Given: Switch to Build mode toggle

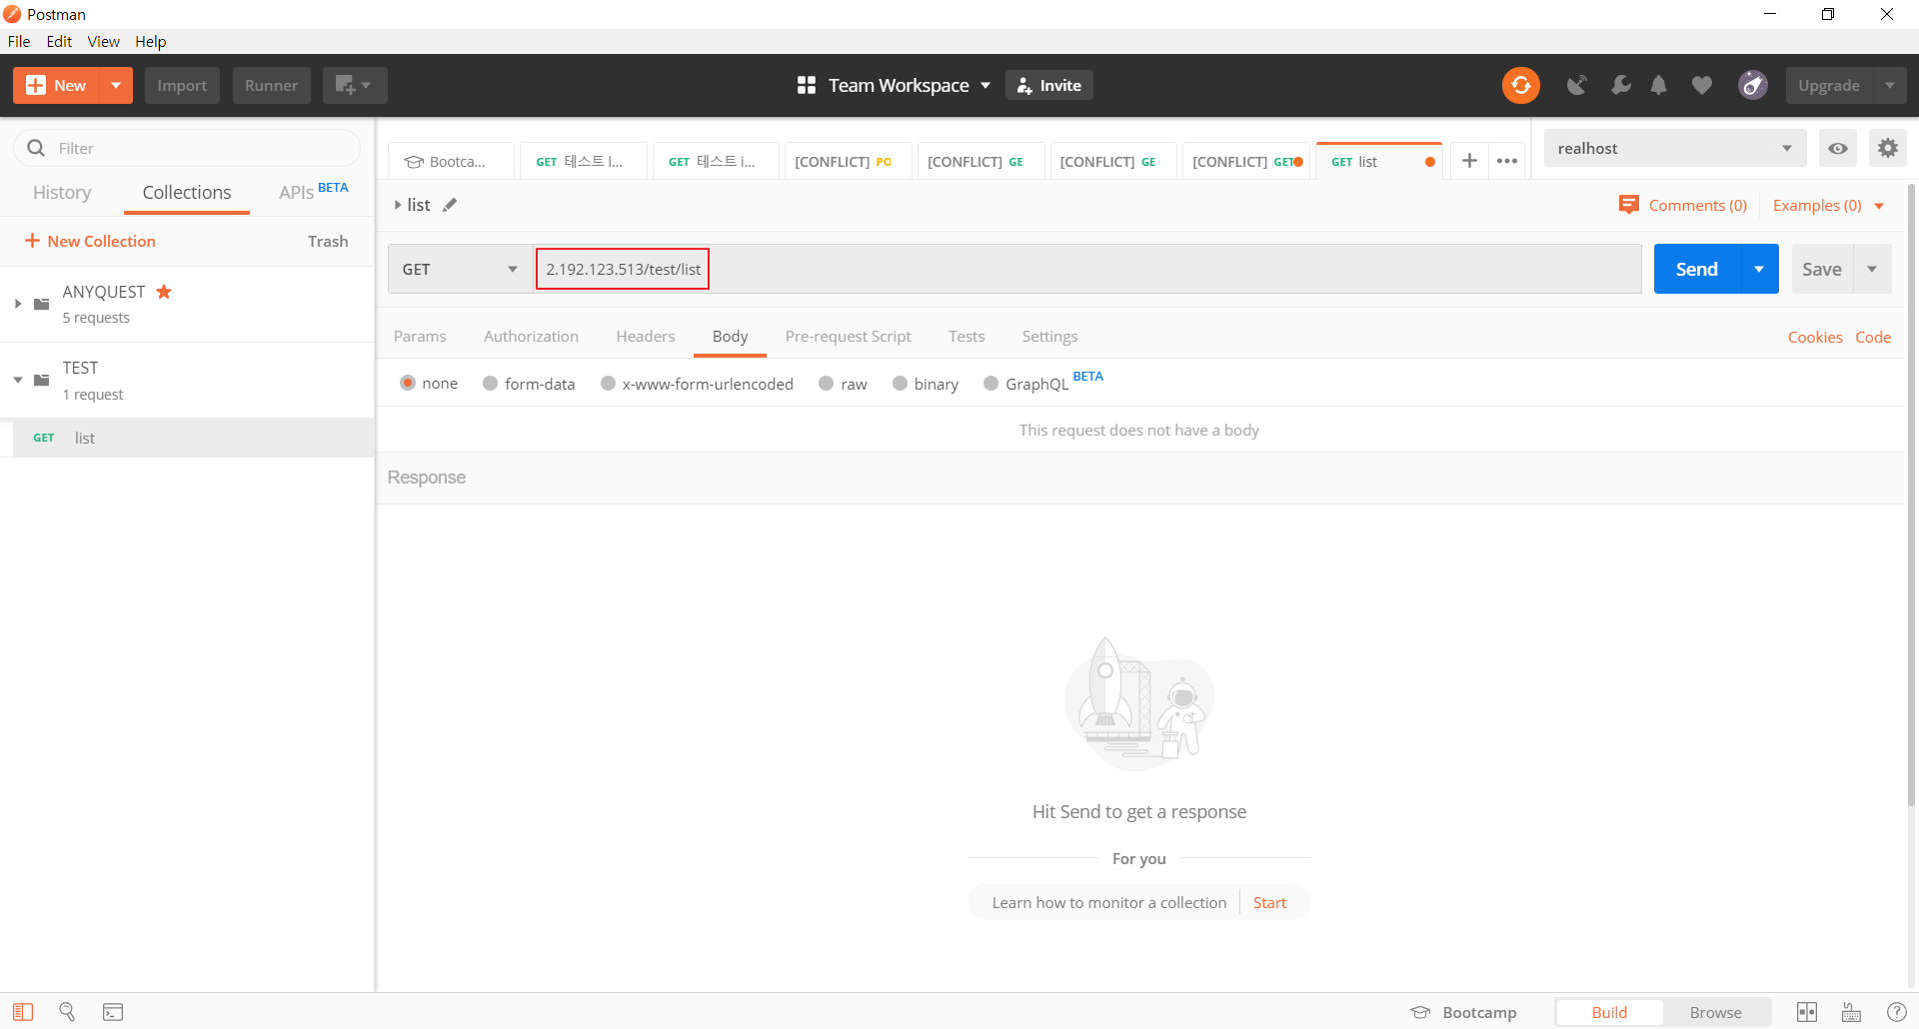Looking at the screenshot, I should pyautogui.click(x=1609, y=1012).
